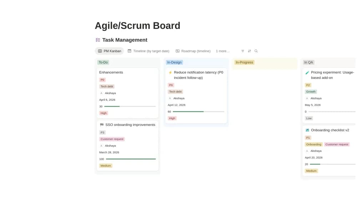This screenshot has width=357, height=222.
Task: Click the 'March 28, 2026' date
Action: [109, 153]
